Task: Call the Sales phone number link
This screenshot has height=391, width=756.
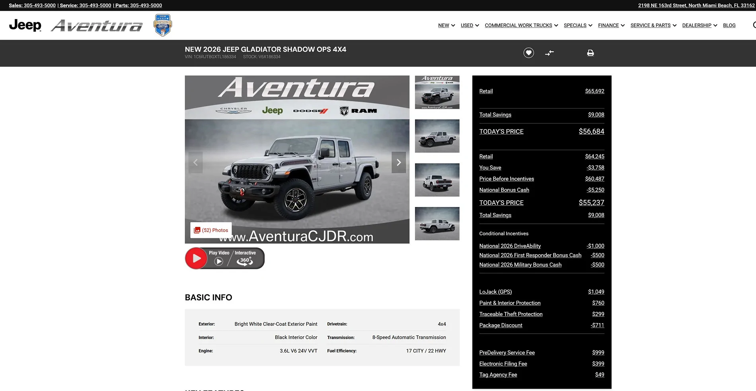Action: pos(32,6)
